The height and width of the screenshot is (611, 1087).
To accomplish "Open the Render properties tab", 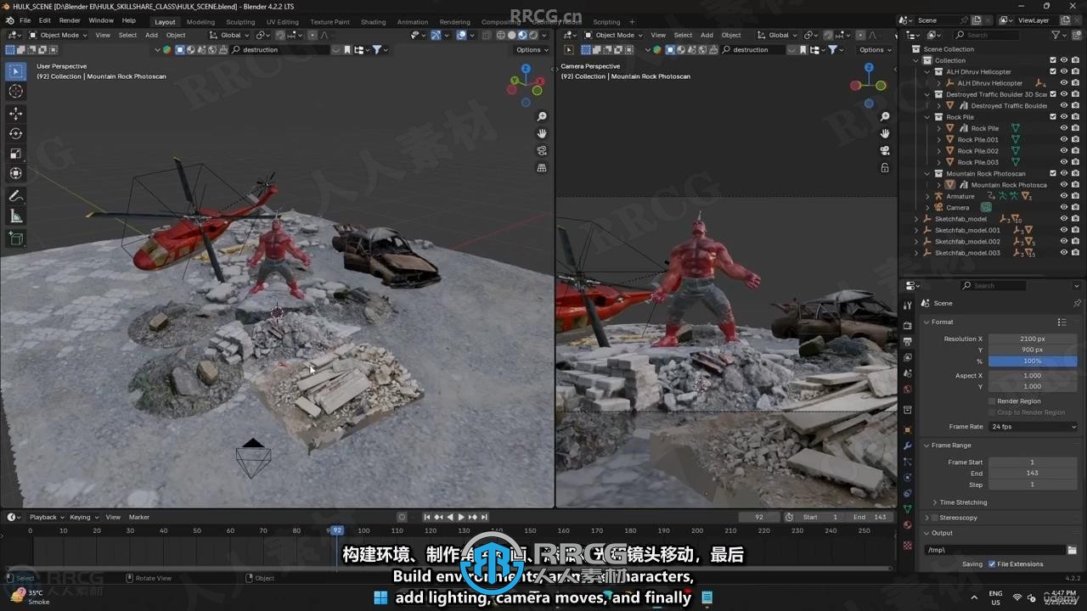I will [907, 324].
